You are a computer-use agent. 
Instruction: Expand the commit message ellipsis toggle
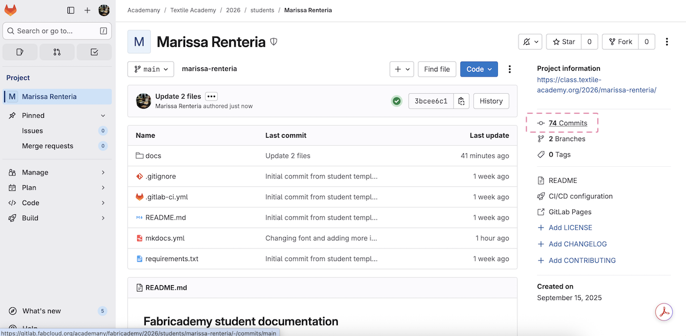[x=211, y=97]
